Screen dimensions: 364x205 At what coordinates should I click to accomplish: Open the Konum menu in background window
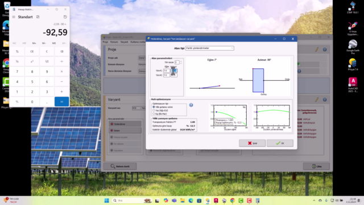click(x=114, y=42)
